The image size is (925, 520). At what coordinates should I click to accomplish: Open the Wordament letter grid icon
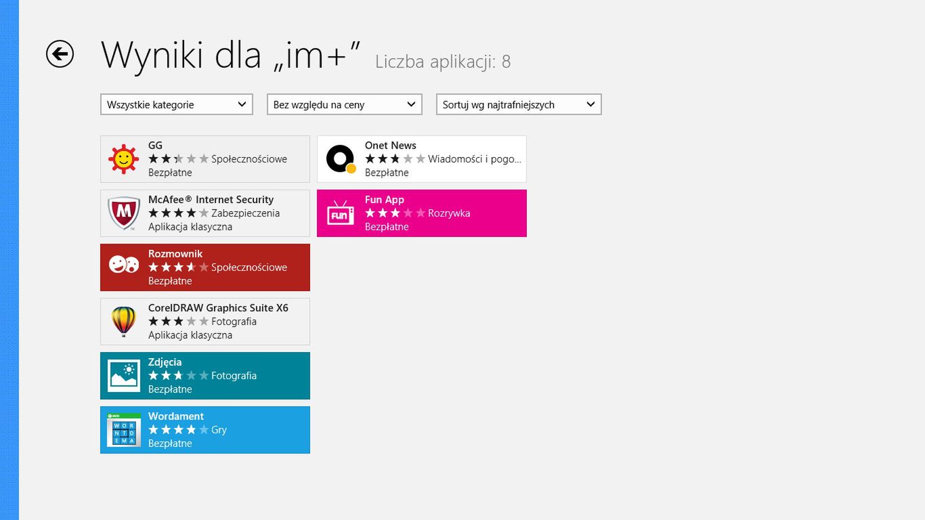(124, 430)
